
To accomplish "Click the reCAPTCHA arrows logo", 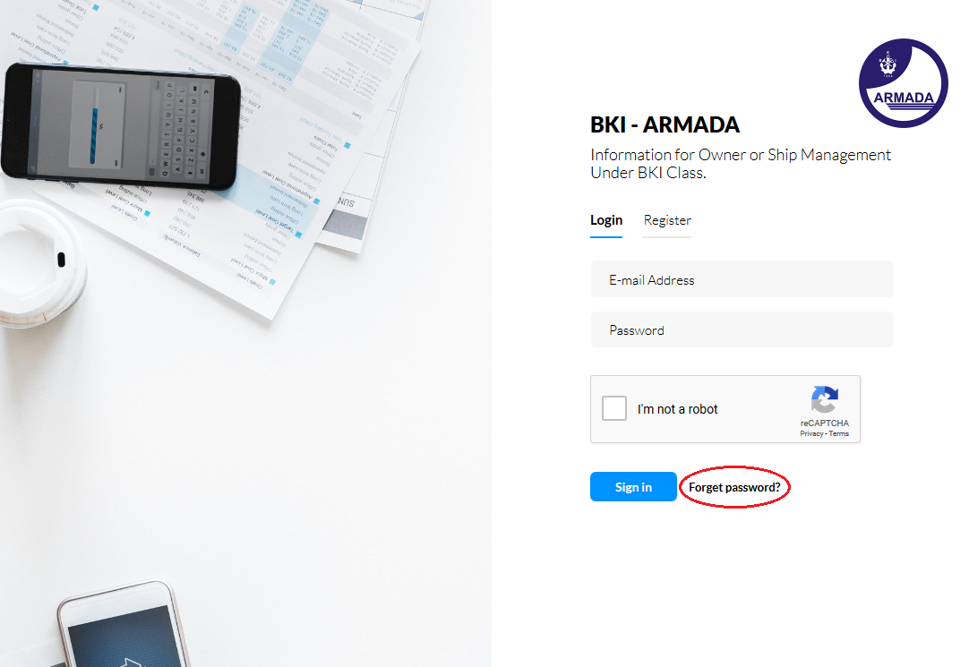I will (x=825, y=399).
